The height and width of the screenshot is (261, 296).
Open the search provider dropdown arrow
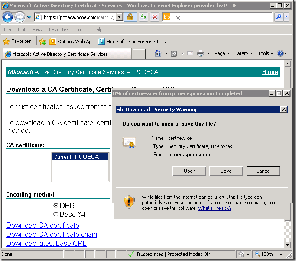(286, 17)
